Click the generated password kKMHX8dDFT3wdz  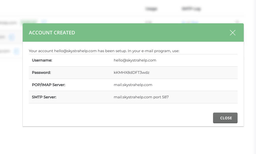[131, 72]
